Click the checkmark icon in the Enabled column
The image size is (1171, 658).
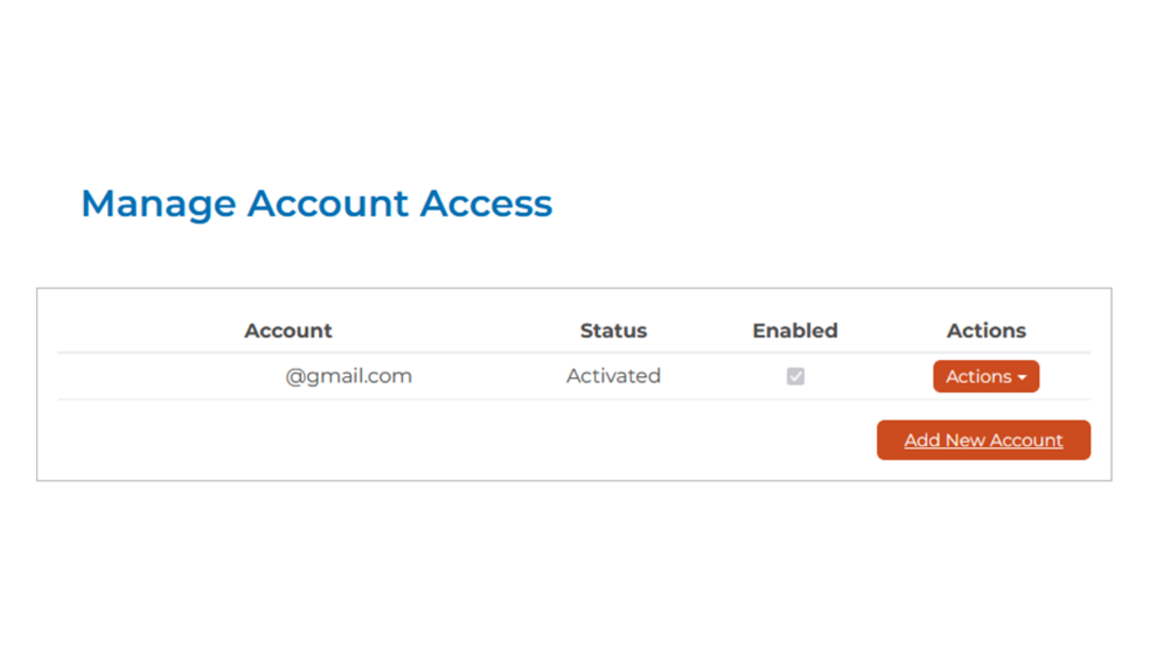click(x=796, y=376)
